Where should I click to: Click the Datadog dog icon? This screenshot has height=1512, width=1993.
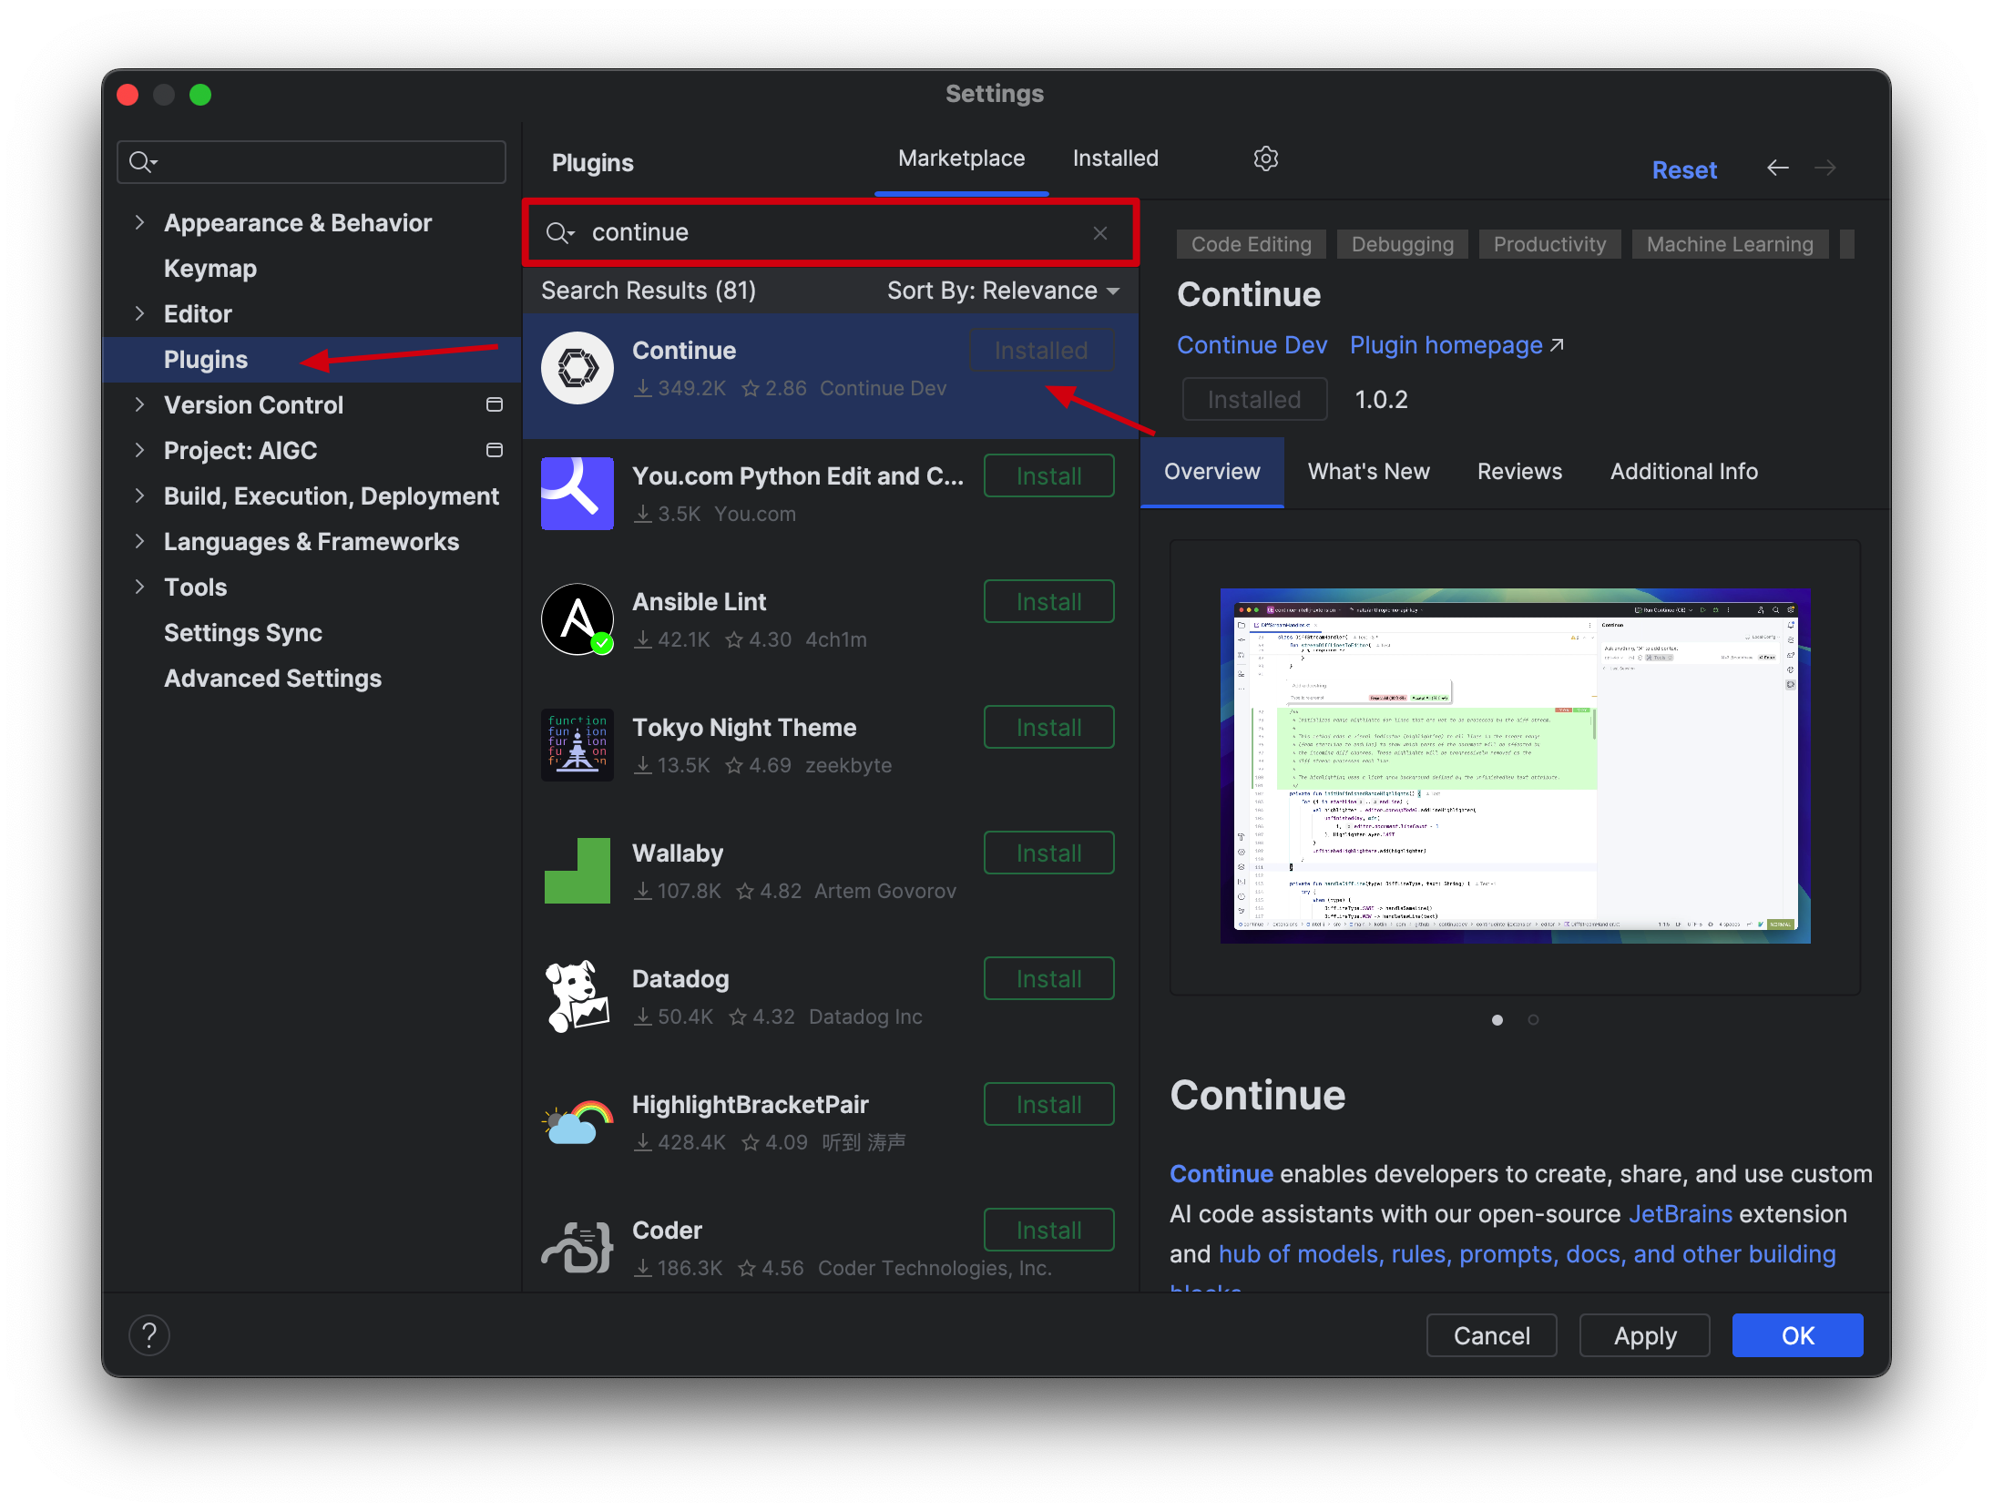click(577, 996)
